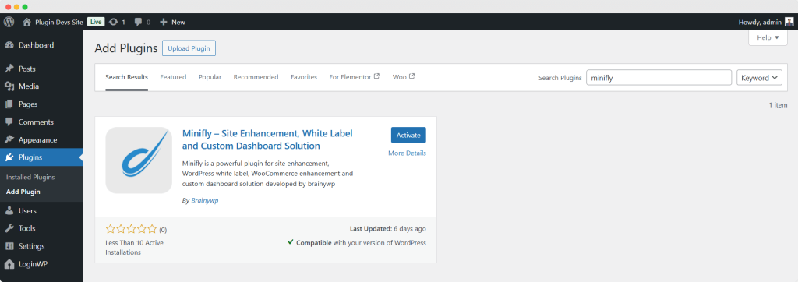Click the "Last Updated: 6 days ago" text

click(388, 229)
